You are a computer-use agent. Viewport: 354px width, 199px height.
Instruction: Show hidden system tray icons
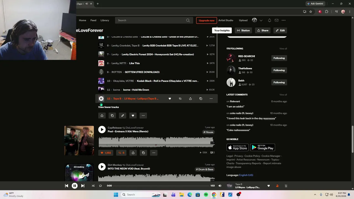[x=315, y=195]
